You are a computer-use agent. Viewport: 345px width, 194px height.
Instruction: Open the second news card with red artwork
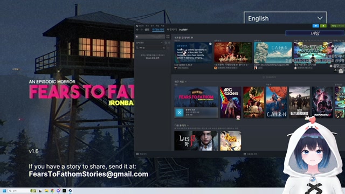point(233,53)
